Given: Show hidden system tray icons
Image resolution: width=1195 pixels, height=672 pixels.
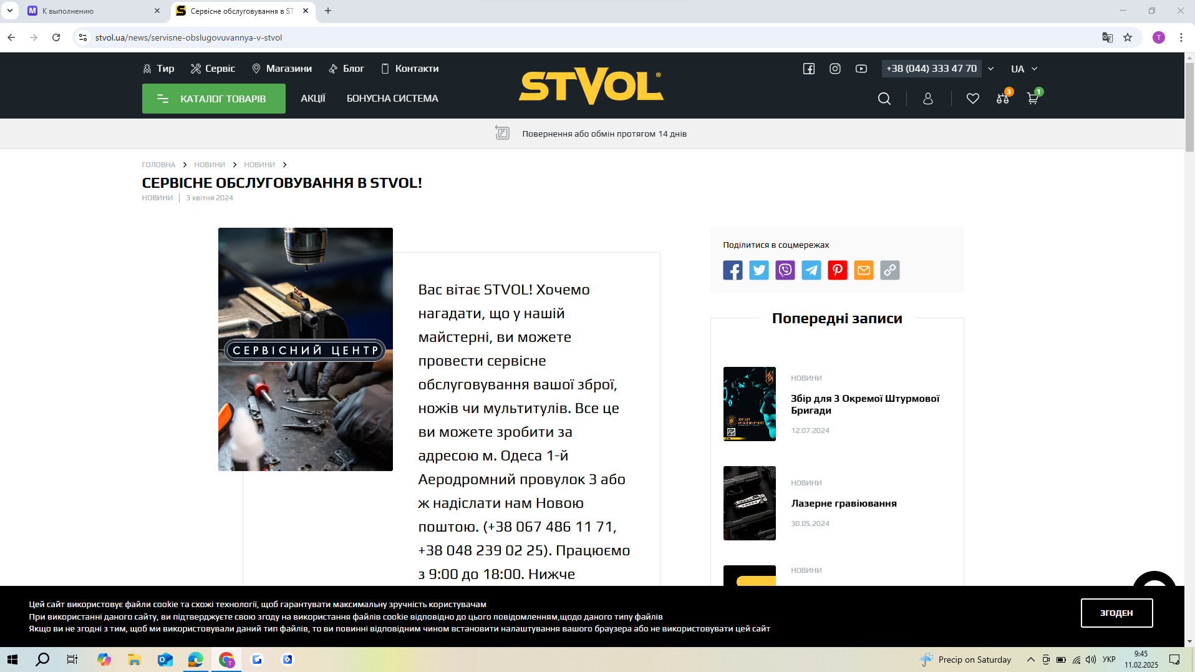Looking at the screenshot, I should [x=1031, y=660].
